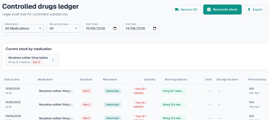Click the download icon on Export

249,10
